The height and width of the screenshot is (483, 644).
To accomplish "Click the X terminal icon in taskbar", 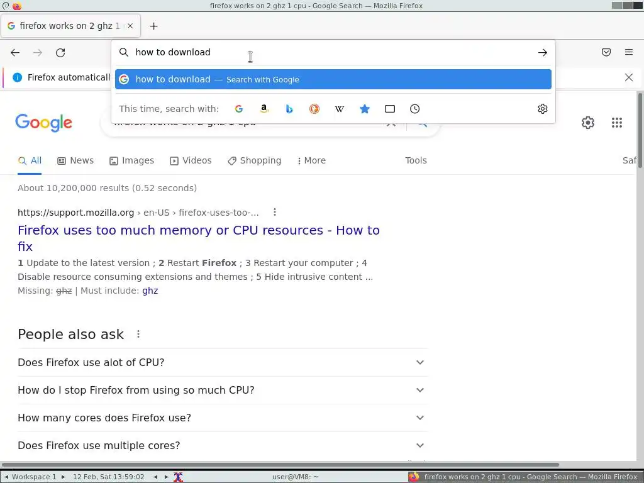I will (x=178, y=477).
